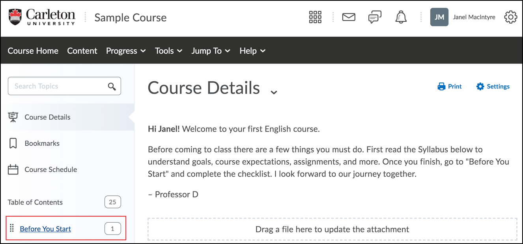
Task: Open update alerts bell icon
Action: pos(401,17)
